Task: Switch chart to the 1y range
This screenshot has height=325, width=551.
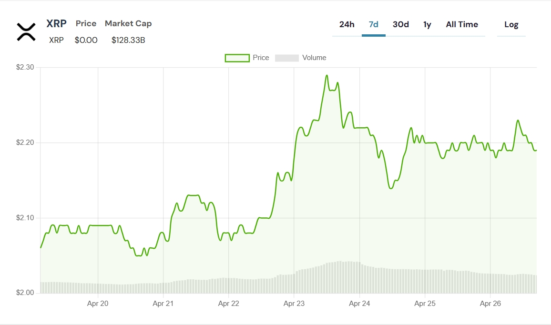Action: (x=427, y=25)
